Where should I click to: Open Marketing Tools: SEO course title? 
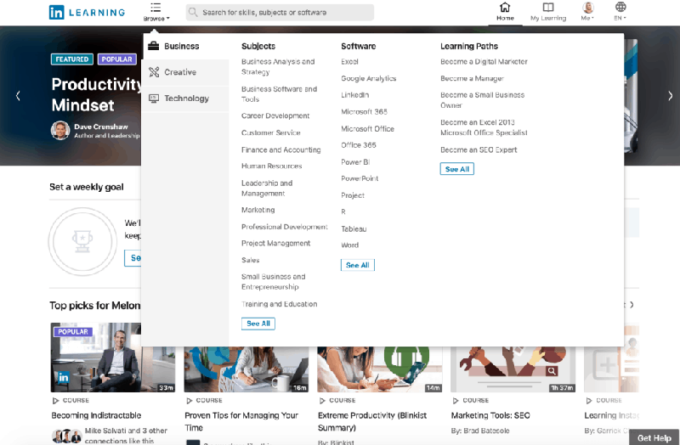490,415
